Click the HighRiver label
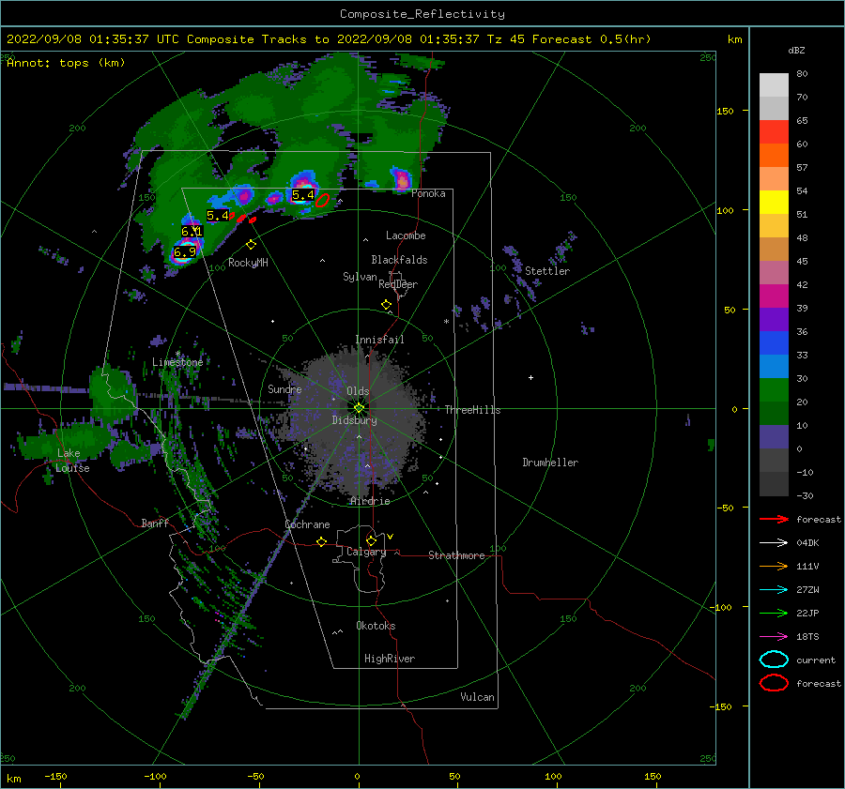 390,659
